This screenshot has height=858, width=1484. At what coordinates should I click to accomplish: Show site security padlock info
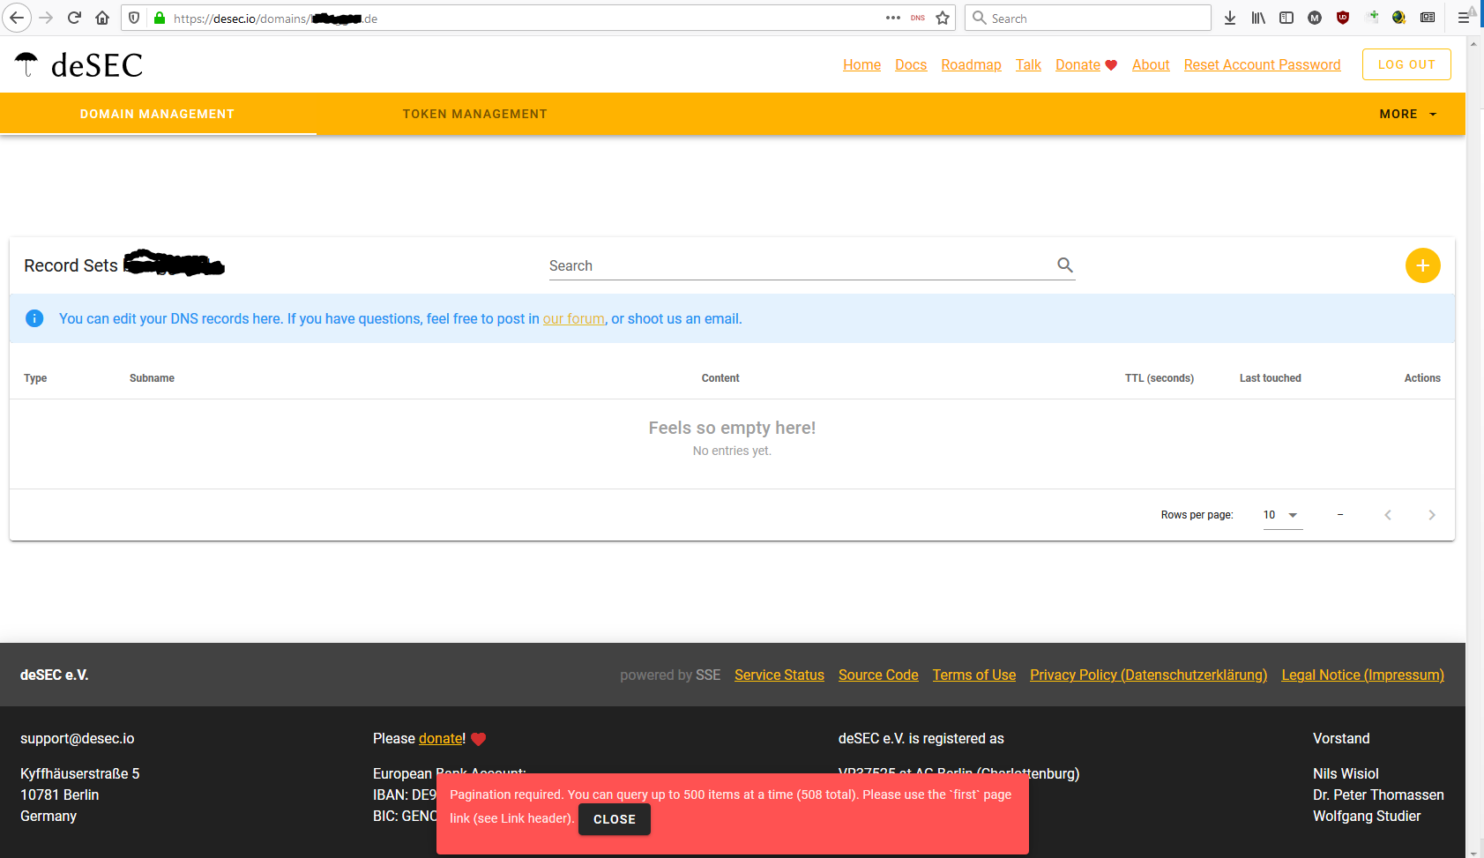point(160,18)
